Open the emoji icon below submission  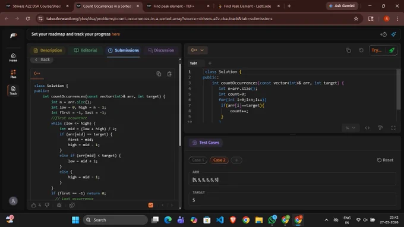point(72,205)
